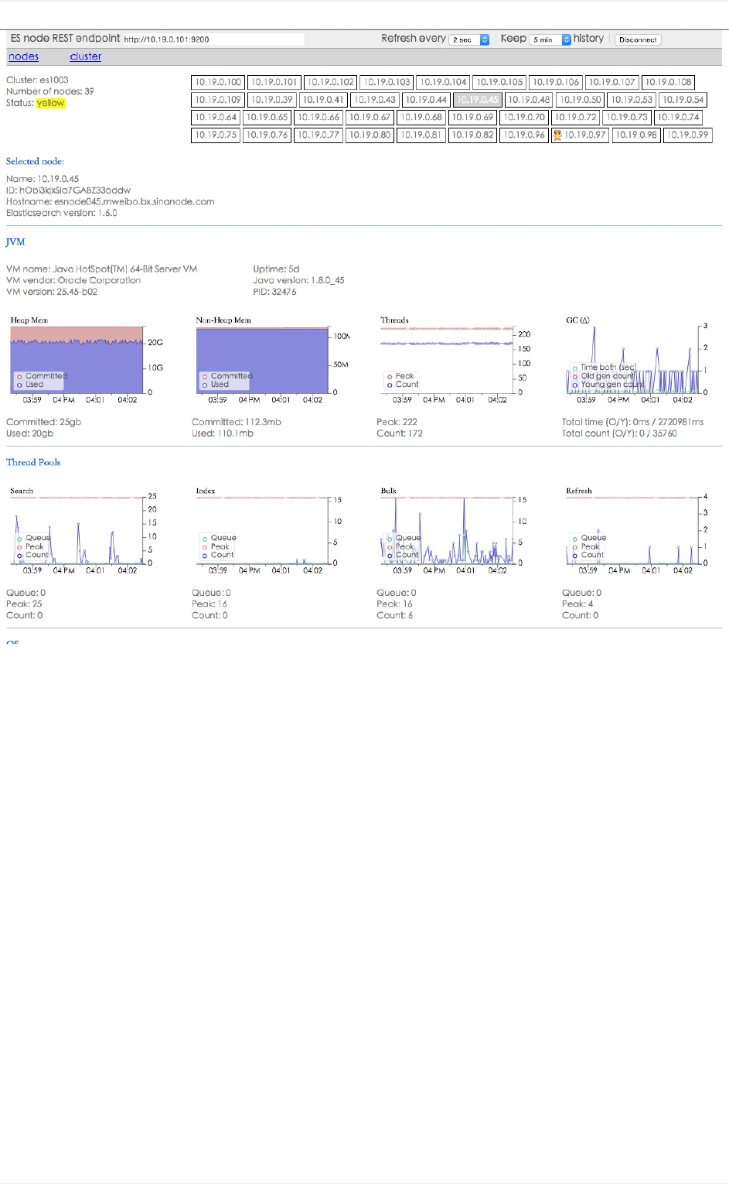
Task: Select node 10.19.0.98
Action: (x=636, y=135)
